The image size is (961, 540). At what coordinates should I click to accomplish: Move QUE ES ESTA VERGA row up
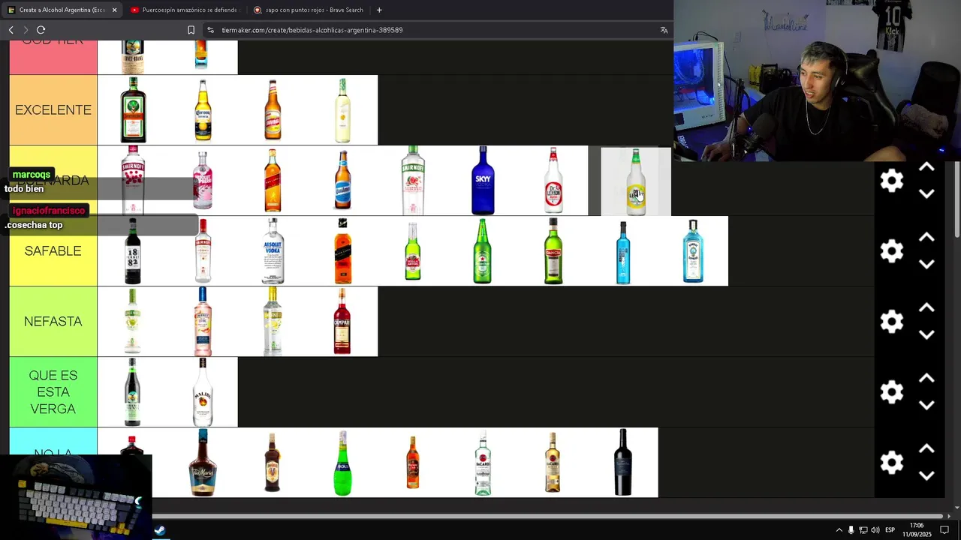[x=926, y=379]
